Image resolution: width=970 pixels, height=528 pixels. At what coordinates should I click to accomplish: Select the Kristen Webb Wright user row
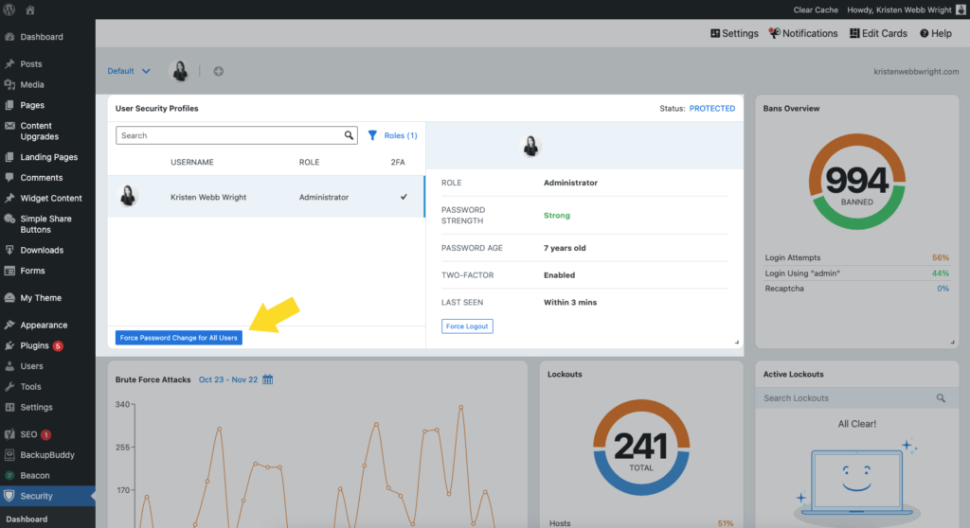click(266, 197)
